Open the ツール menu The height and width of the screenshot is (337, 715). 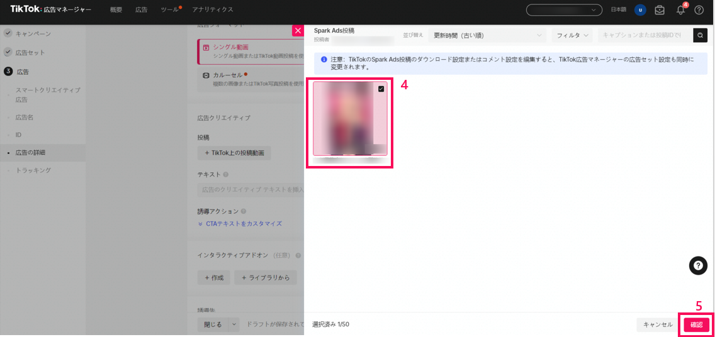click(x=169, y=10)
